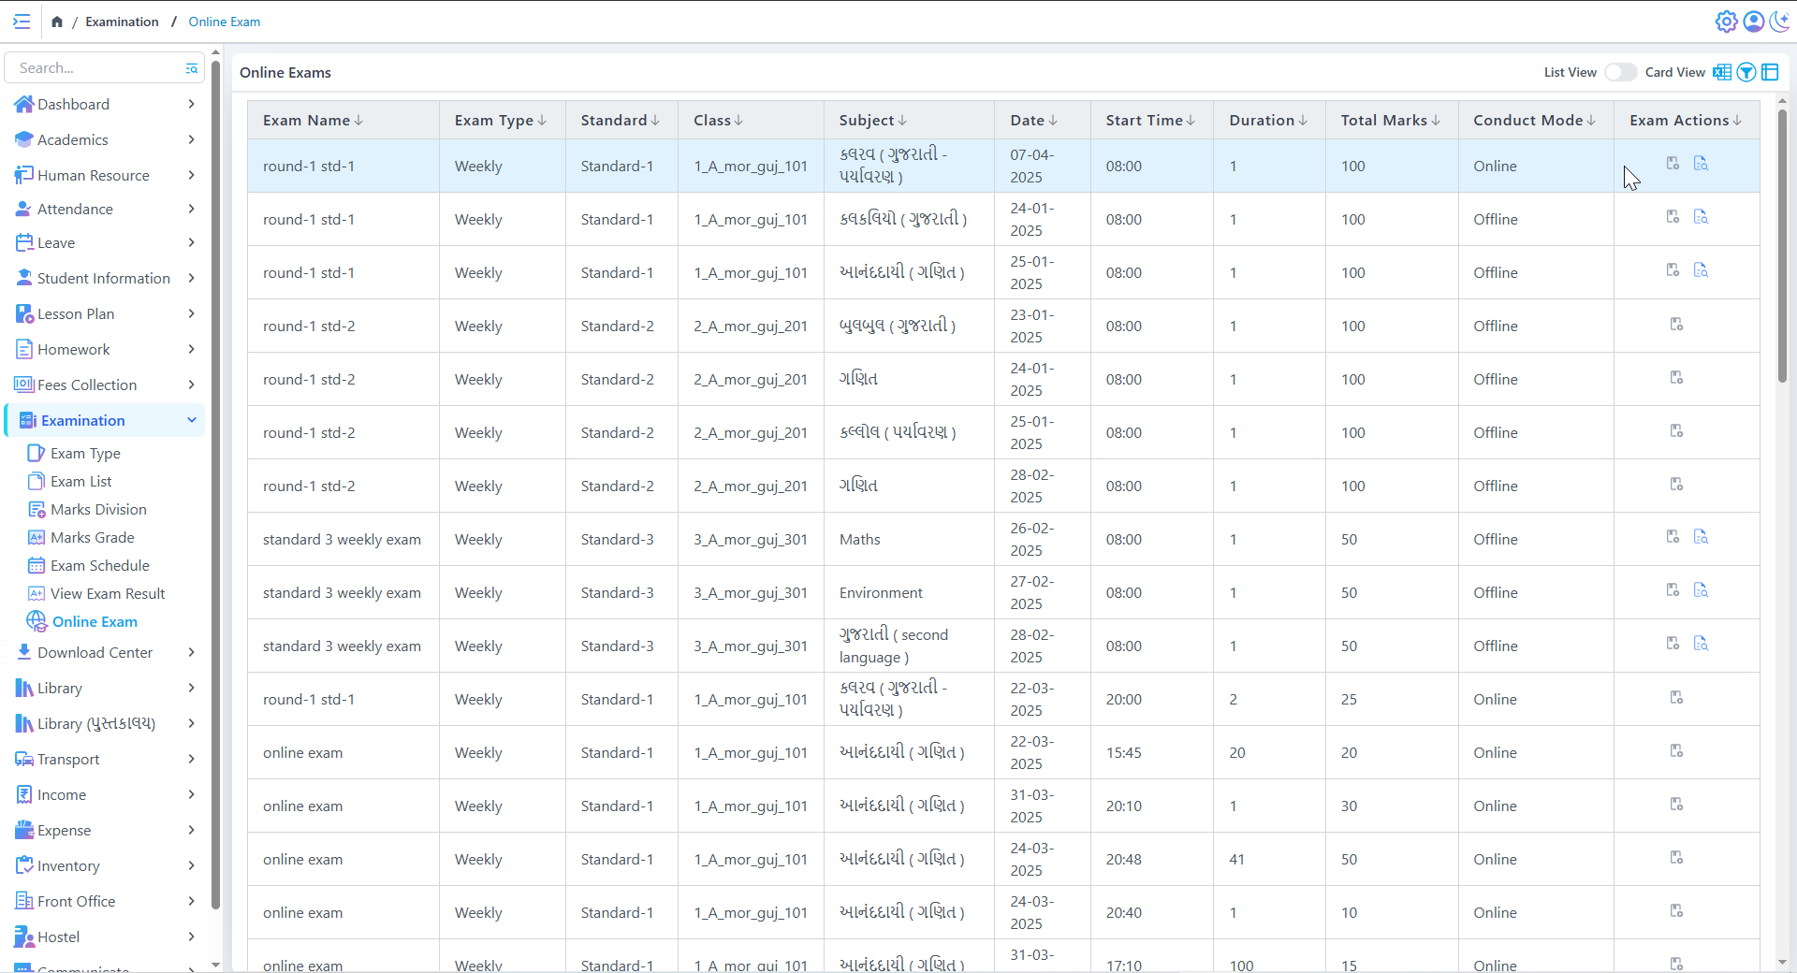This screenshot has height=973, width=1797.
Task: Open the column layout chooser icon
Action: pos(1770,72)
